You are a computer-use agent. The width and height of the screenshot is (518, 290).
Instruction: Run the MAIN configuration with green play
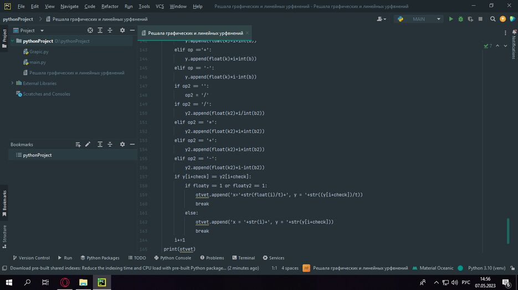[450, 19]
